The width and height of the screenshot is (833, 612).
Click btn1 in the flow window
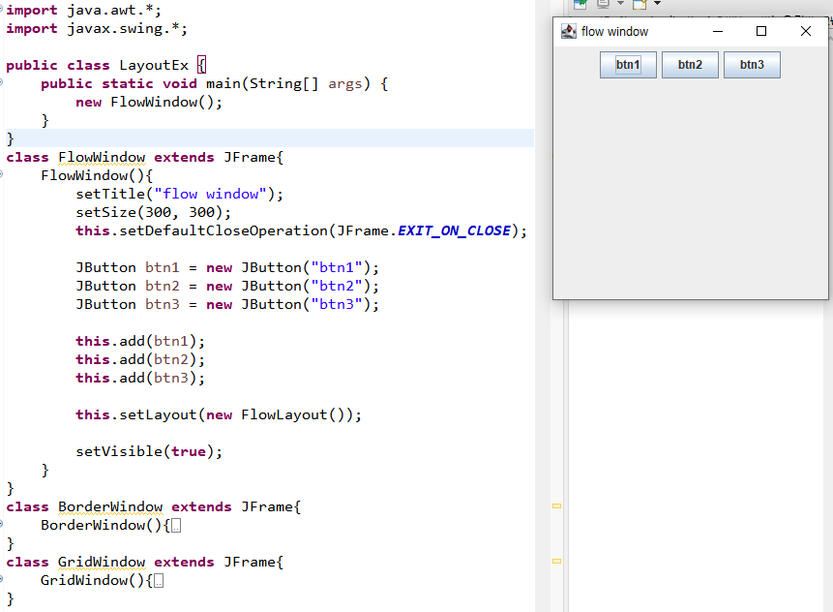628,65
